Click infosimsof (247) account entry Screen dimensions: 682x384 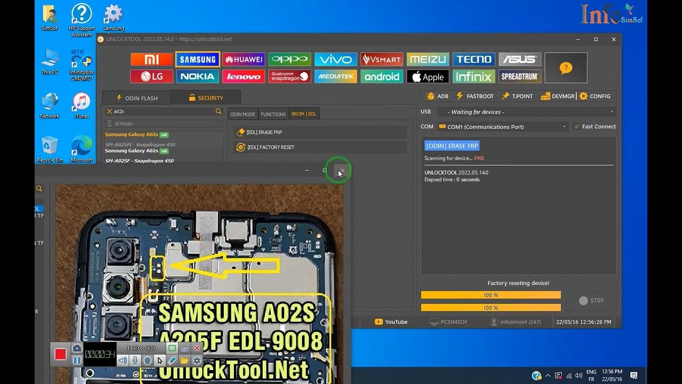pos(515,322)
